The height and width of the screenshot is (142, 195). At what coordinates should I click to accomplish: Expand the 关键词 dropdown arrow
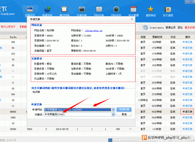click(113, 114)
